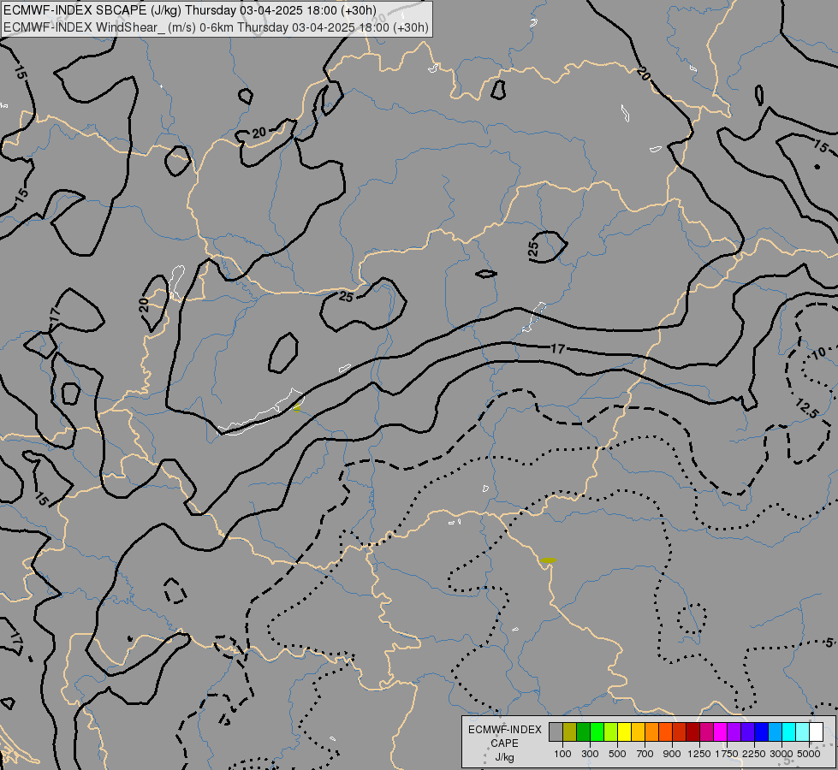838x770 pixels.
Task: Pick the cyan swatch right of 3000
Action: (789, 732)
